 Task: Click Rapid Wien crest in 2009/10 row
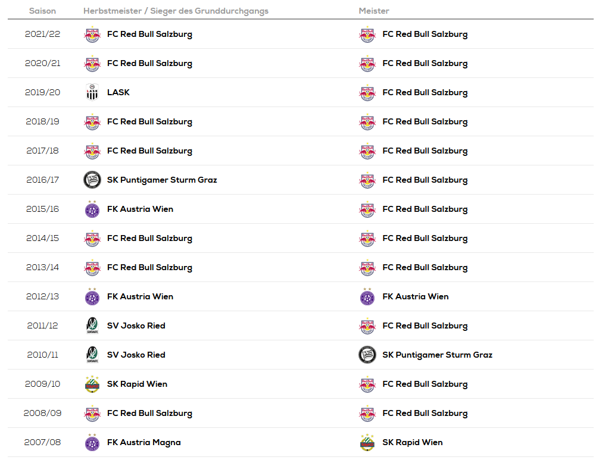[92, 384]
